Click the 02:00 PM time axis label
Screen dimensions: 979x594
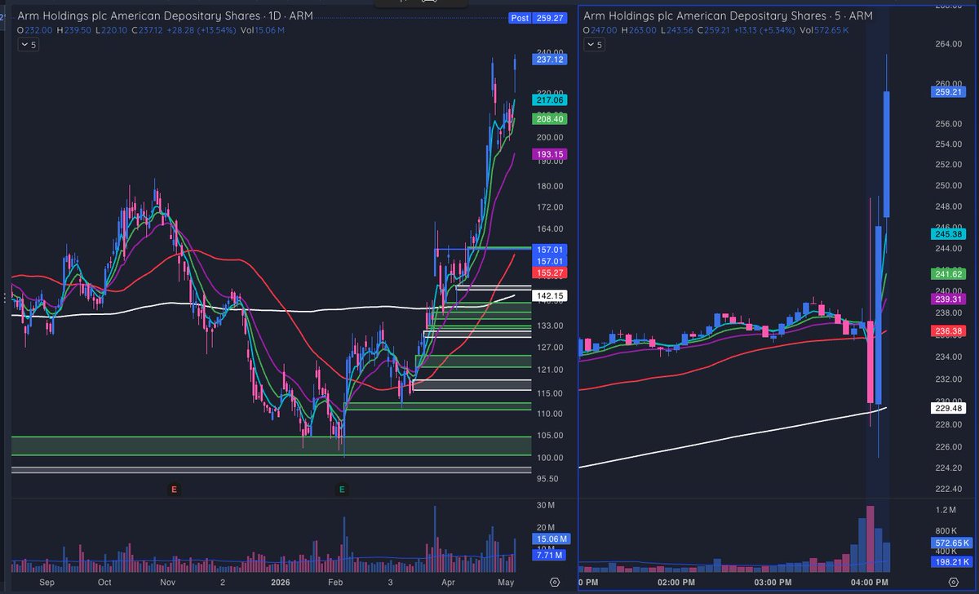[676, 583]
